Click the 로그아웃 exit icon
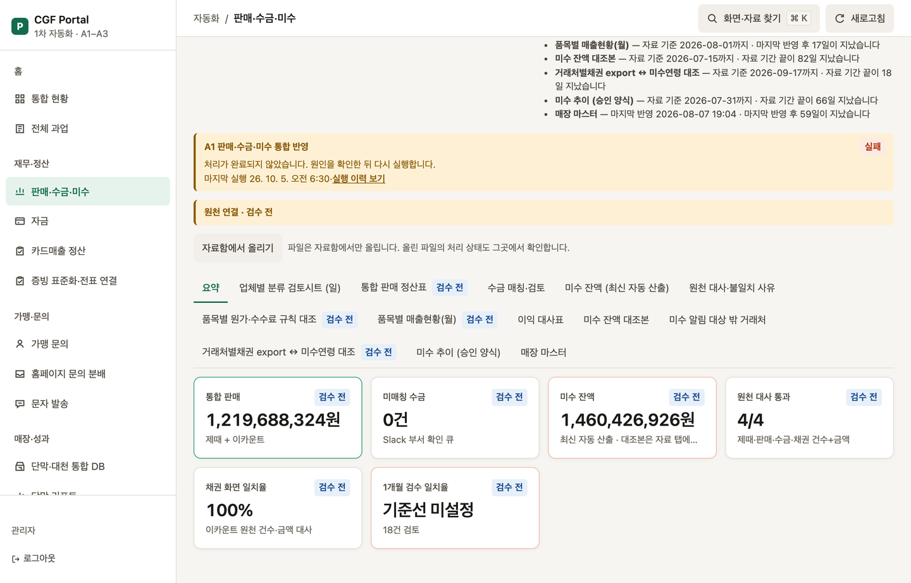911x583 pixels. (x=16, y=559)
